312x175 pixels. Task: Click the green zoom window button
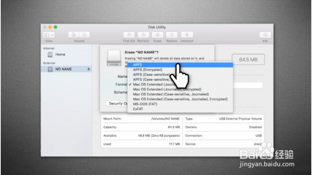pyautogui.click(x=55, y=27)
